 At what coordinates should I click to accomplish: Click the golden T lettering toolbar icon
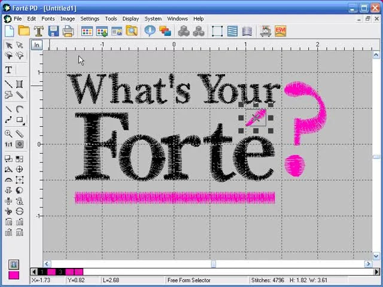38,31
